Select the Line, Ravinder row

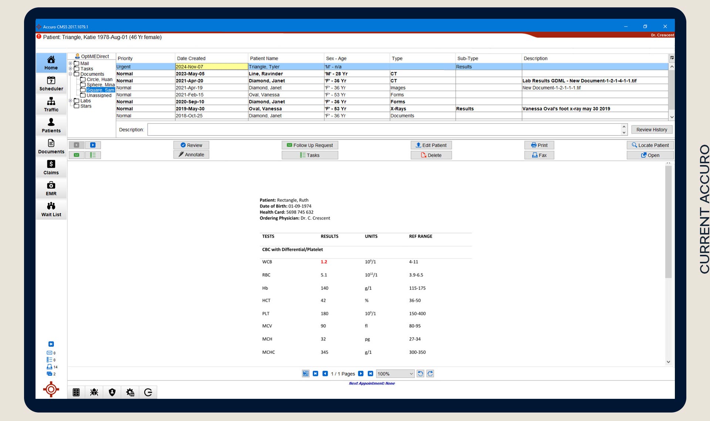coord(392,73)
